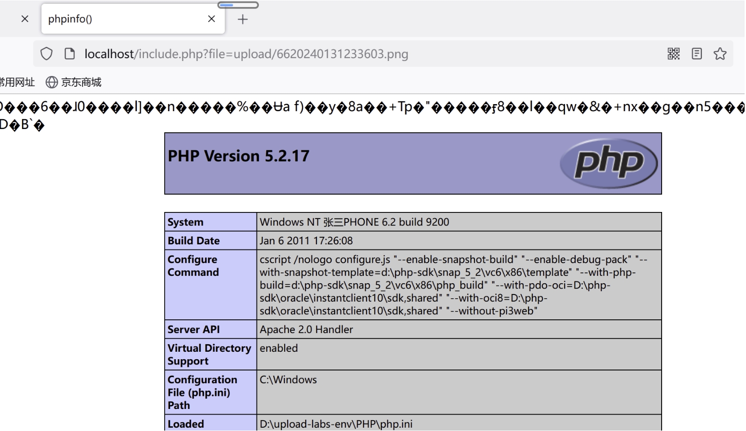Click the shield tracking protection icon
746x431 pixels.
tap(46, 54)
